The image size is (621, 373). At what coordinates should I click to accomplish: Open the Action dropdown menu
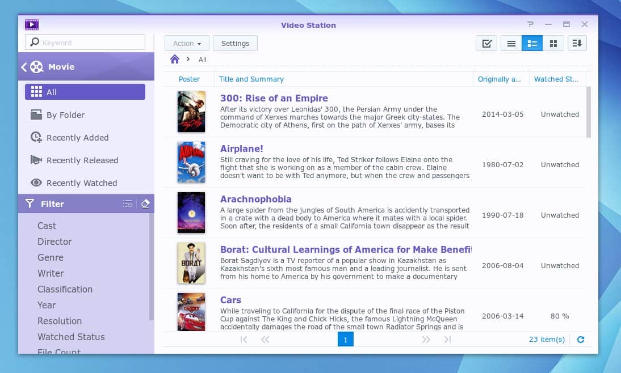pos(187,44)
